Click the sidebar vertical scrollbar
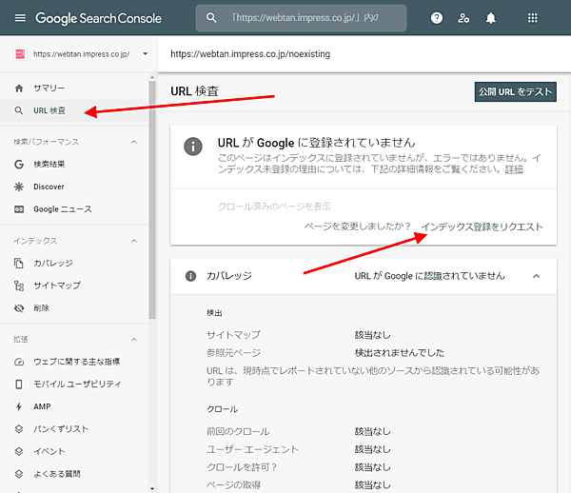Viewport: 571px width, 493px height. [x=152, y=190]
